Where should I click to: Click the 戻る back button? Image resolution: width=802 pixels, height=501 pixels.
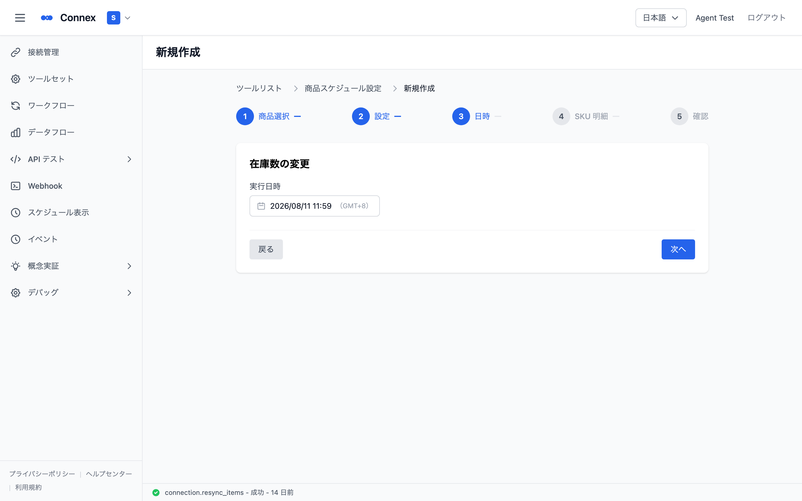266,249
